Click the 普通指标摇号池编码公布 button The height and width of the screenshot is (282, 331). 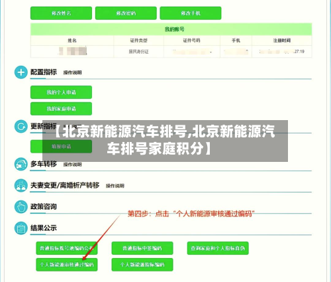click(x=67, y=248)
